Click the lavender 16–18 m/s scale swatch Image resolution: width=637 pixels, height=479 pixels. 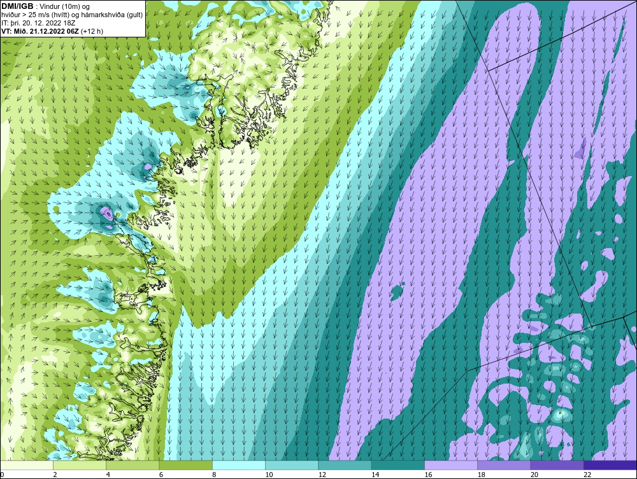pyautogui.click(x=451, y=465)
